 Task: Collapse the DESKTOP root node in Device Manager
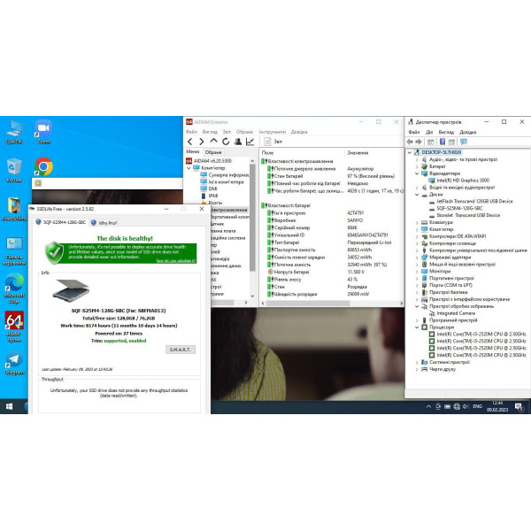(x=410, y=152)
